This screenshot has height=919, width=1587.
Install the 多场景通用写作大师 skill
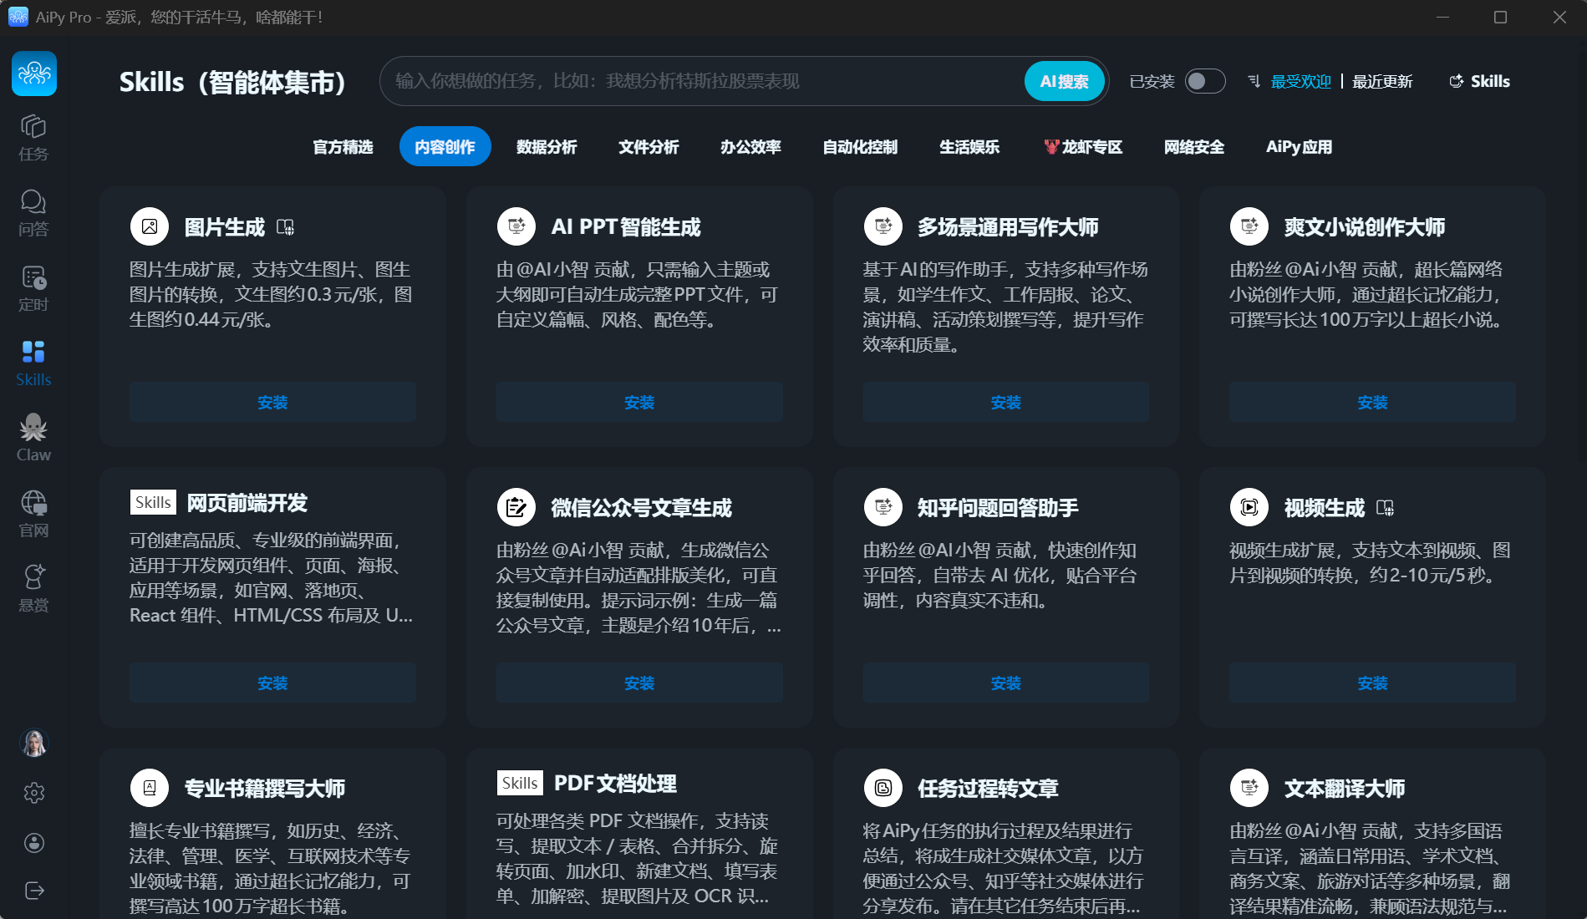tap(1005, 402)
